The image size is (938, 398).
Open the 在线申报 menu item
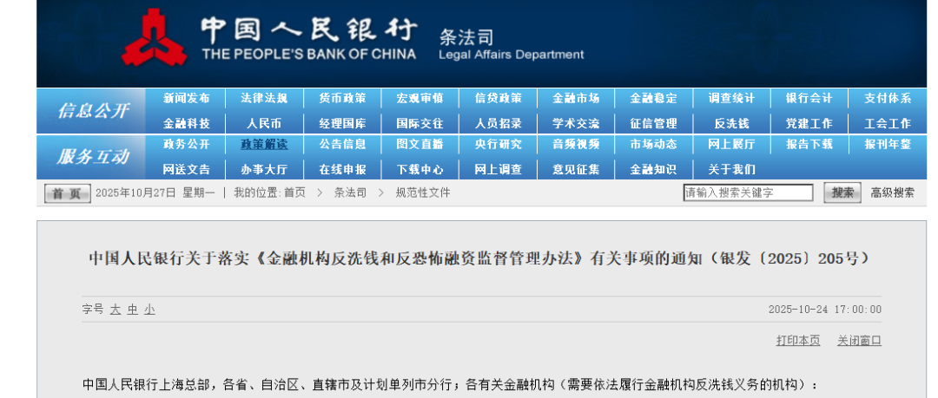342,170
